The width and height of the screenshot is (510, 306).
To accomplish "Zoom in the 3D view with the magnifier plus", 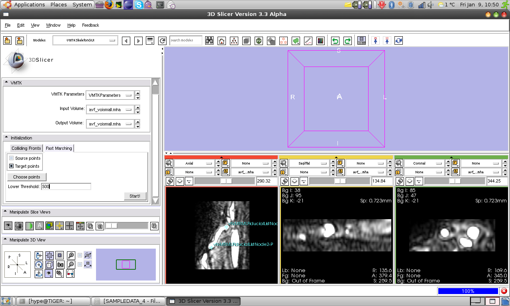I will click(x=71, y=255).
